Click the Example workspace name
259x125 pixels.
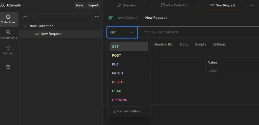coord(14,5)
